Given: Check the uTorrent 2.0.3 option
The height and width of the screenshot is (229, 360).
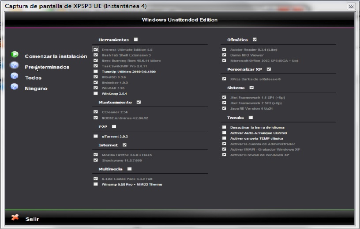Looking at the screenshot, I should coord(96,137).
